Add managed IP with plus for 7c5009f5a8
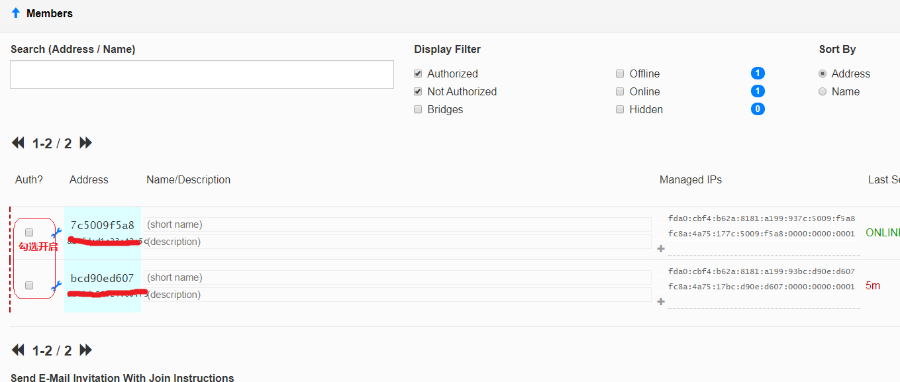The height and width of the screenshot is (382, 900). pos(660,249)
